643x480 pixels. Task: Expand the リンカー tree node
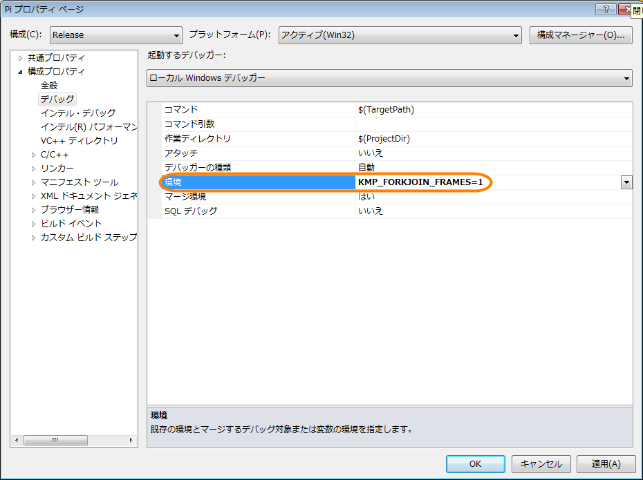33,169
